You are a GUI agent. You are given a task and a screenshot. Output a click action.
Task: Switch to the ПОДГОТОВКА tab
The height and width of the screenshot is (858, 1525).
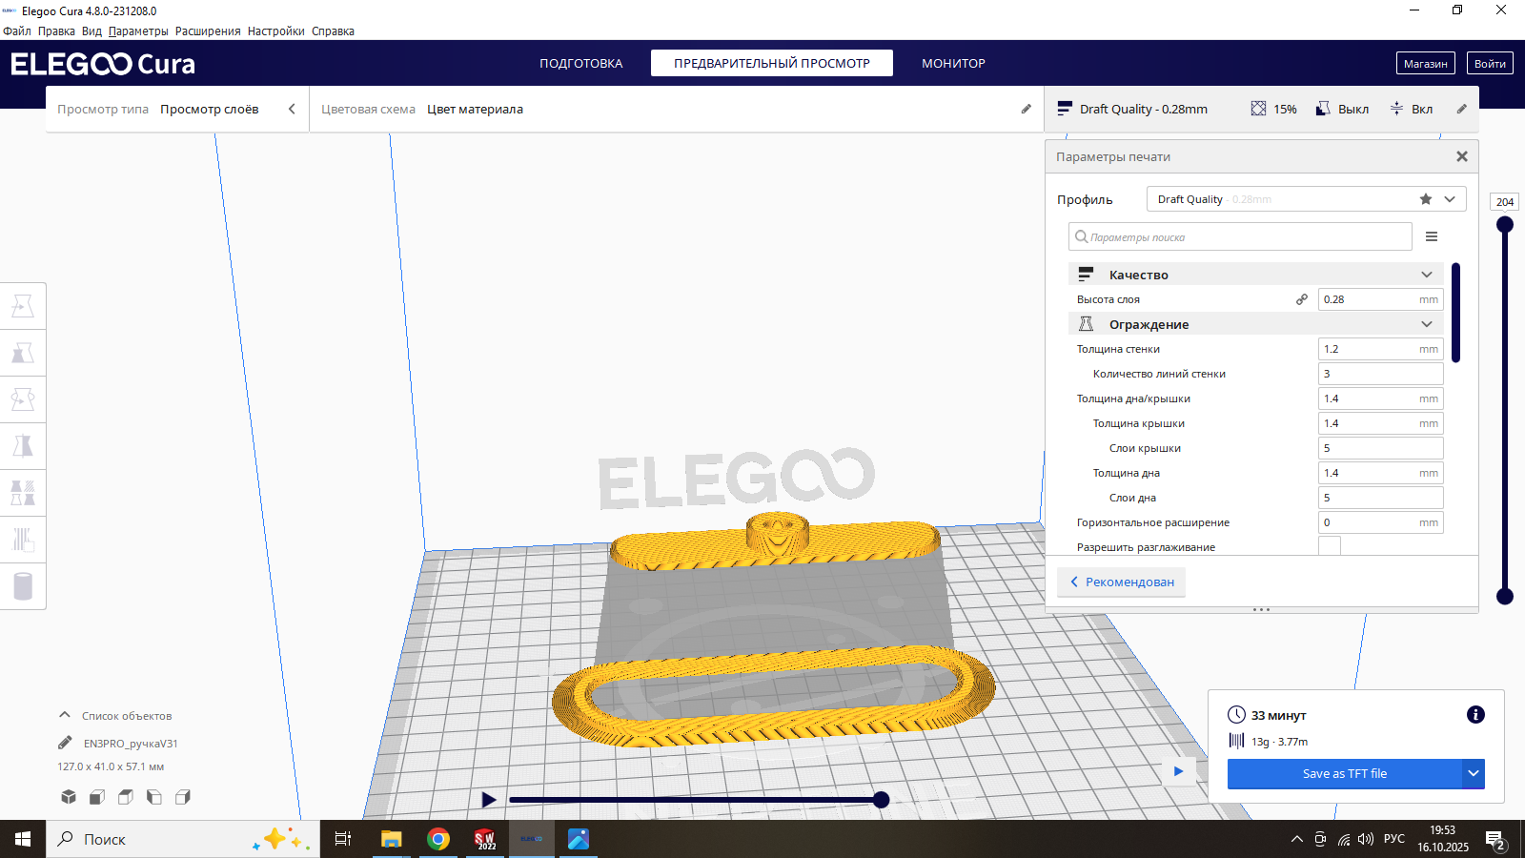tap(581, 63)
